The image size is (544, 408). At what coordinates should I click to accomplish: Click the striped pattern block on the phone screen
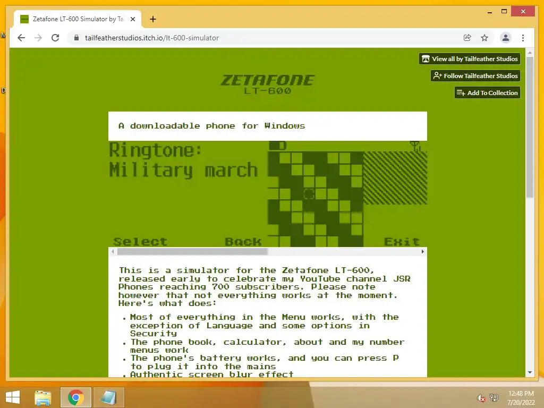[395, 177]
